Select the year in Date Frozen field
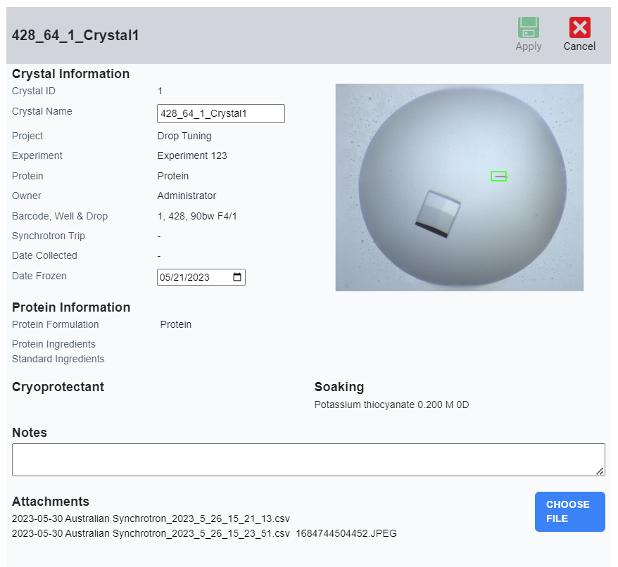 [198, 277]
